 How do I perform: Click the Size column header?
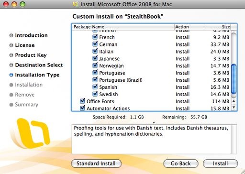coord(217,27)
